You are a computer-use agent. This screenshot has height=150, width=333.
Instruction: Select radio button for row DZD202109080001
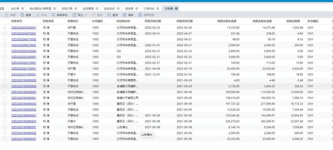[5, 127]
